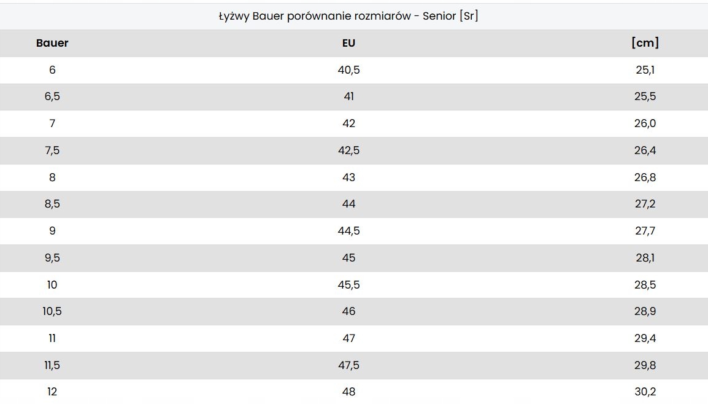Select EU size 46 cell

pyautogui.click(x=348, y=311)
